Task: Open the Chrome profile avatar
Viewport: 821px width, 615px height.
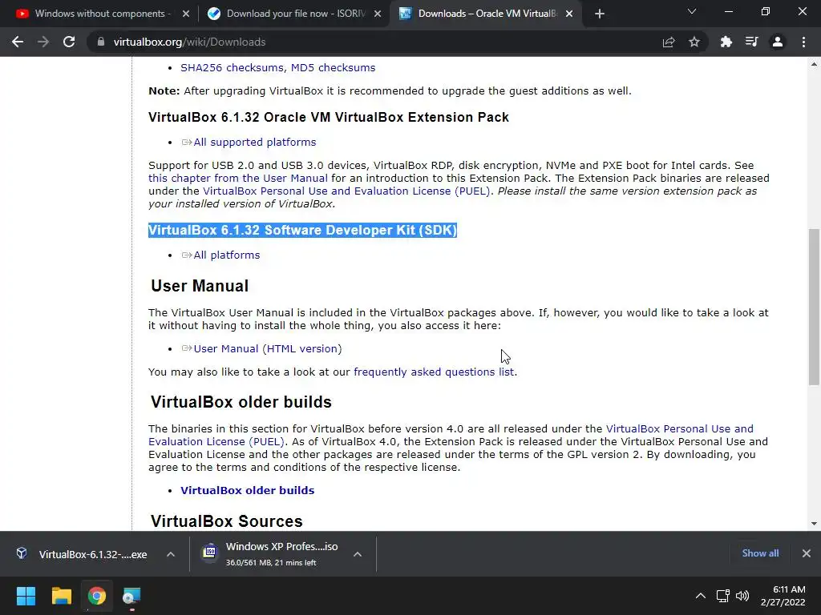Action: coord(778,42)
